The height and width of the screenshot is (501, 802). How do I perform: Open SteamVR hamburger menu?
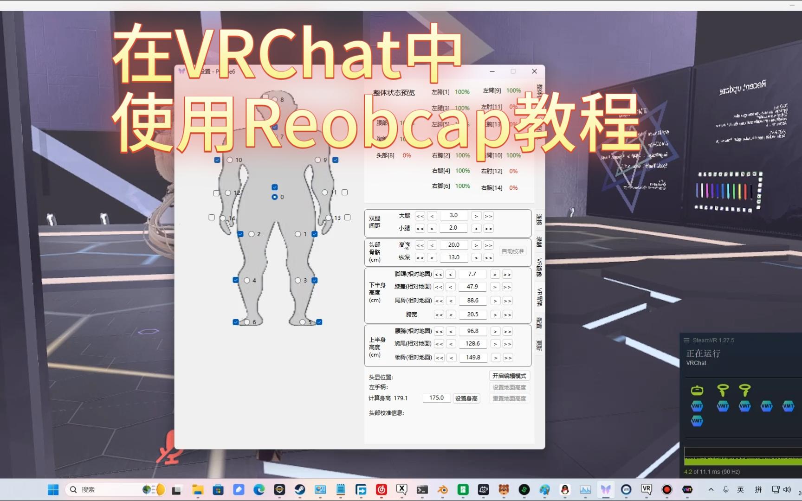click(686, 340)
